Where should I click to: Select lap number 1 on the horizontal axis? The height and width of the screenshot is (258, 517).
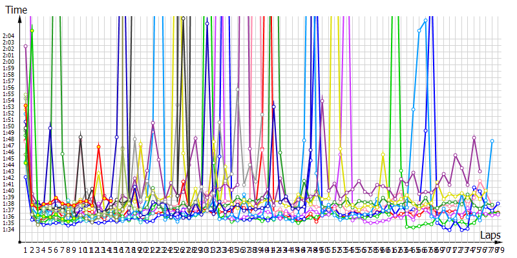[26, 250]
